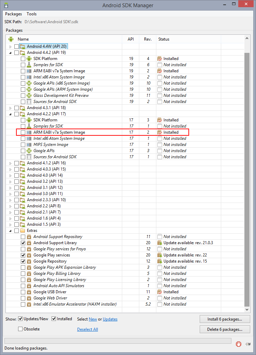Screen dimensions: 256x355
Task: Click the Status column header
Action: (188, 39)
